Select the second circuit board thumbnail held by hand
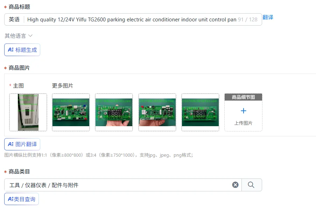The height and width of the screenshot is (211, 316). [114, 112]
